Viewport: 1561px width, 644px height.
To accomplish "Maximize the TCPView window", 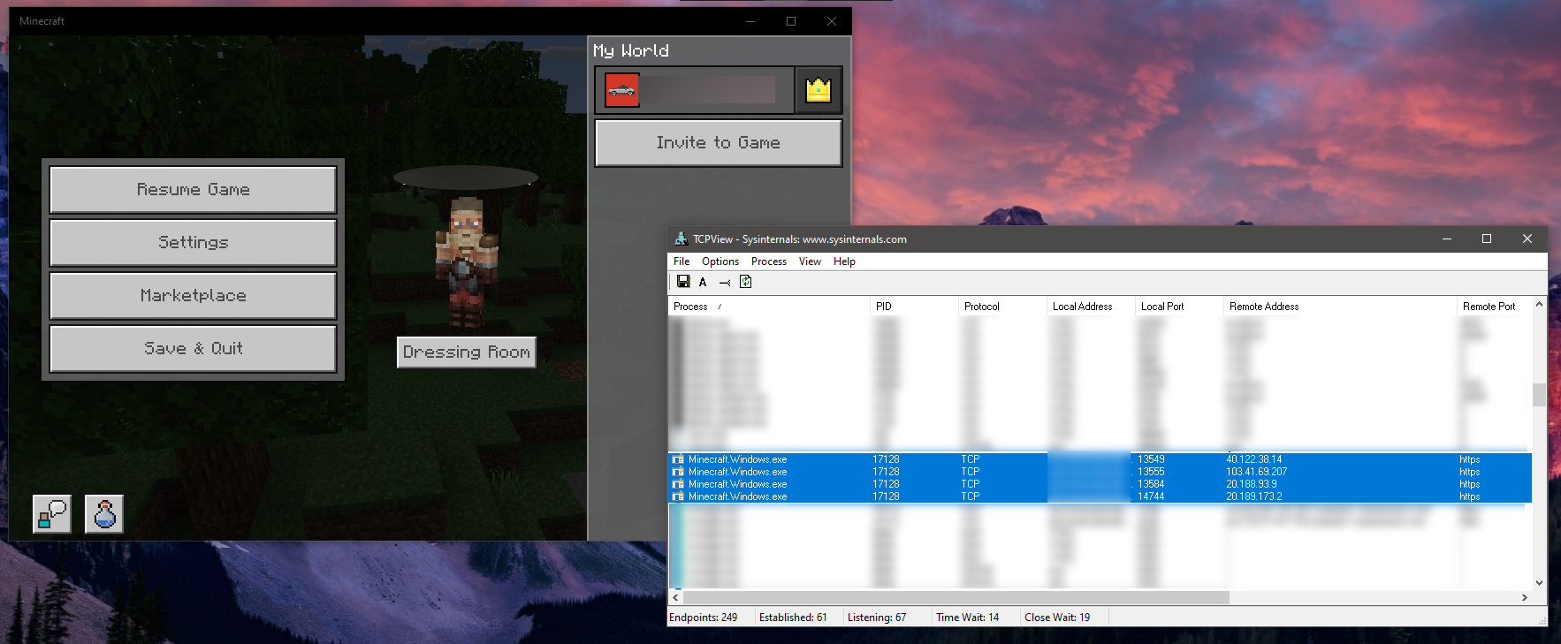I will tap(1487, 239).
